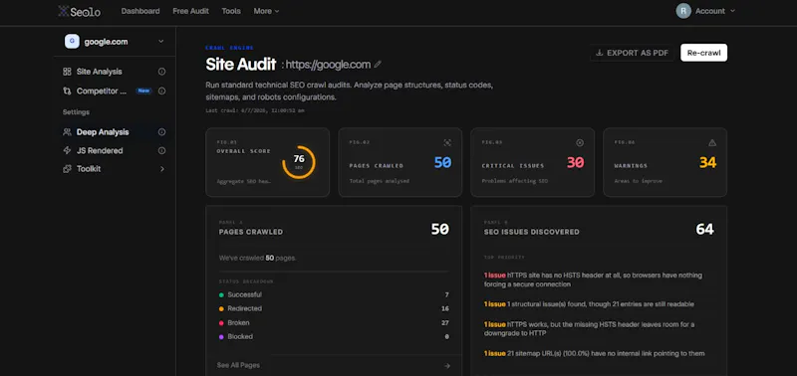The width and height of the screenshot is (797, 376).
Task: Open the downgrade to HTTP issue
Action: point(589,329)
